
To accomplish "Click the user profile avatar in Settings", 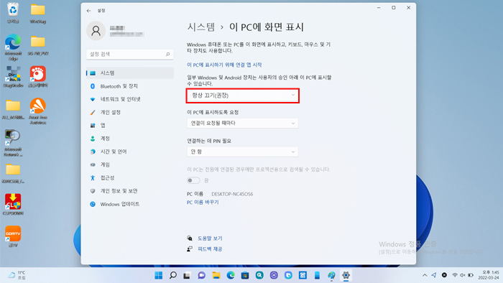I will coord(96,31).
